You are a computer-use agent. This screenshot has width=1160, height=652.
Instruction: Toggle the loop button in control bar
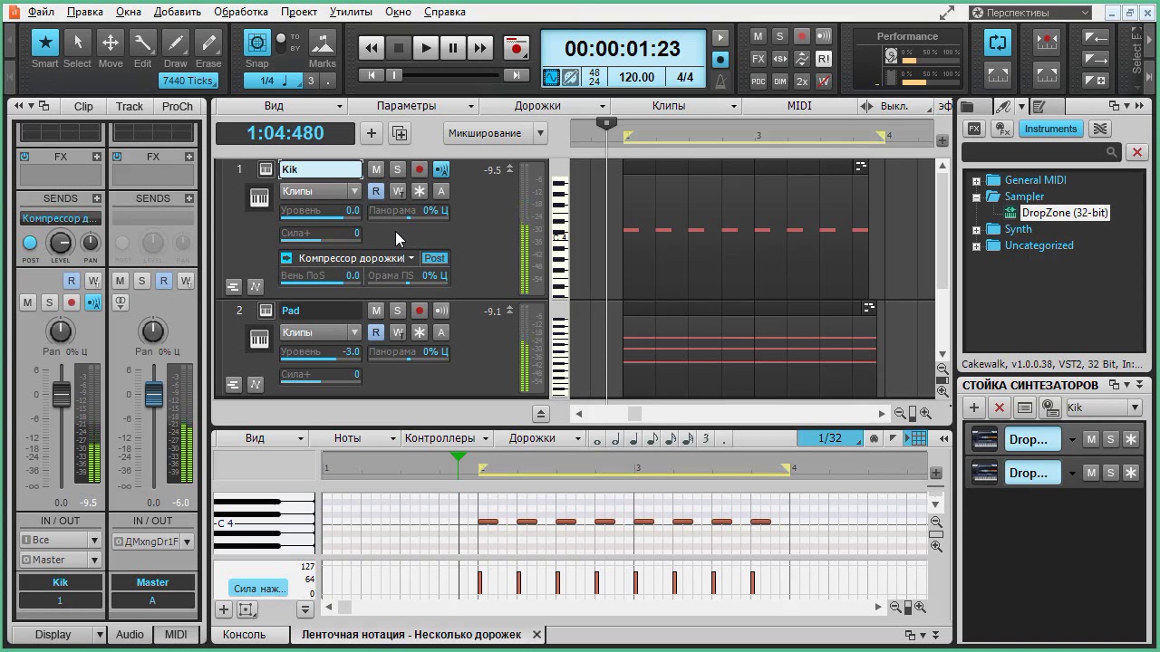tap(998, 43)
